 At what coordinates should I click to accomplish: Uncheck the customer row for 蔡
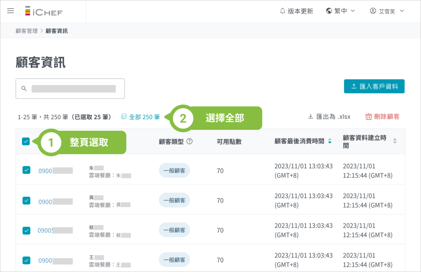(x=26, y=231)
